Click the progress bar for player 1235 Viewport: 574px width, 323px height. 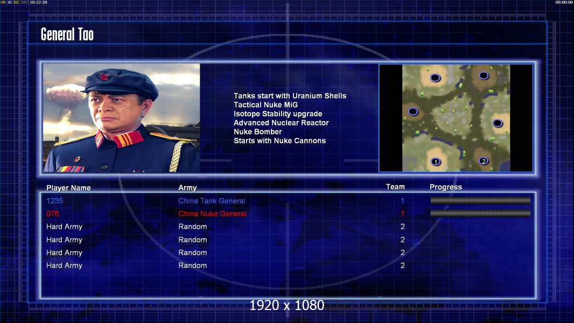pos(480,200)
